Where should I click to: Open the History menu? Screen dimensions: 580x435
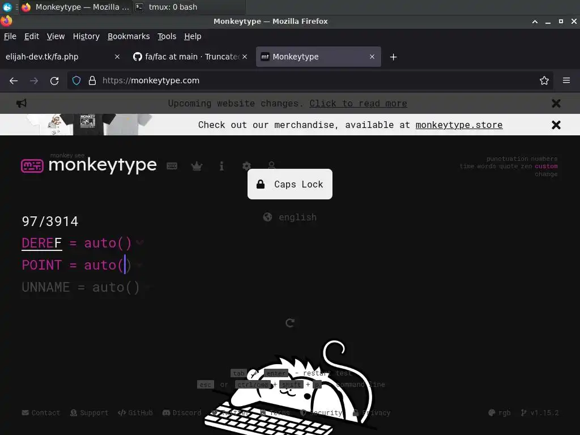coord(86,36)
